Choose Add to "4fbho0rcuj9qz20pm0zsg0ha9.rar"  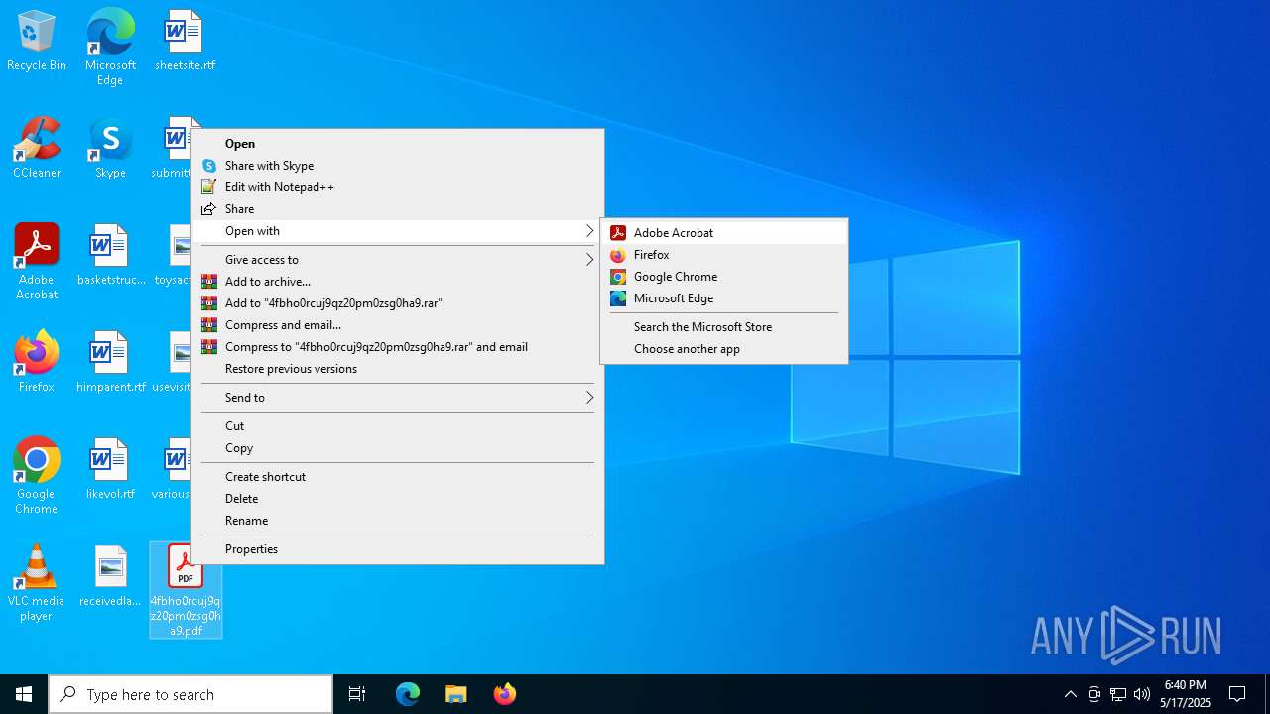(x=398, y=303)
